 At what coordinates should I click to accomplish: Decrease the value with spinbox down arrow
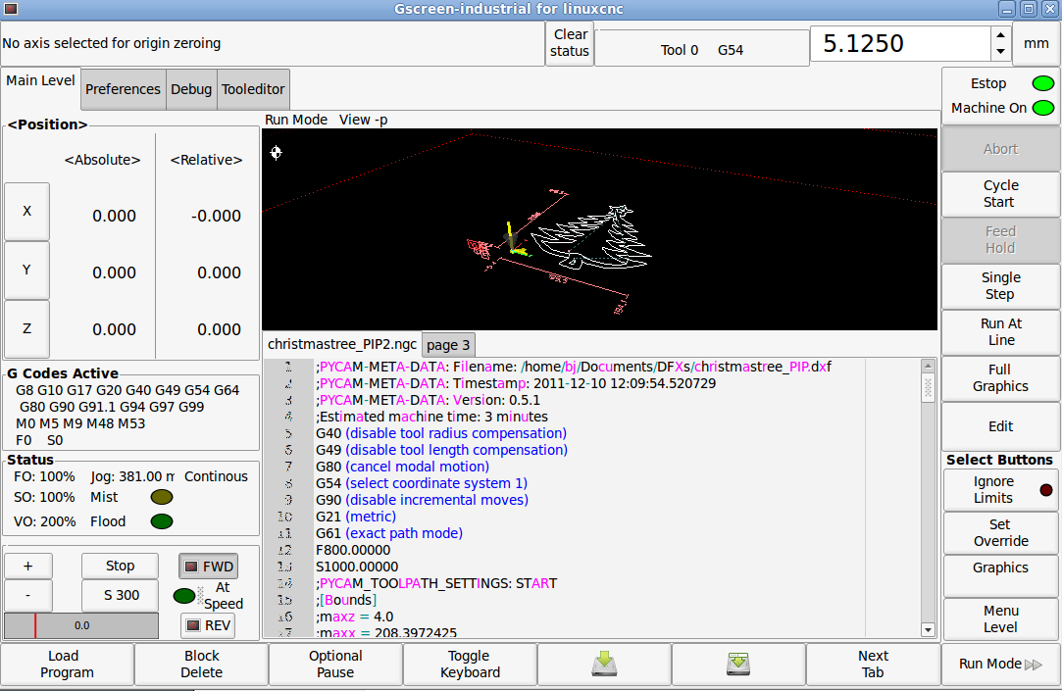point(1000,52)
